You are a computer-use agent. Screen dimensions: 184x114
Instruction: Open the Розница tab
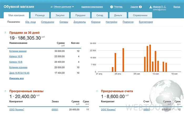point(40,15)
